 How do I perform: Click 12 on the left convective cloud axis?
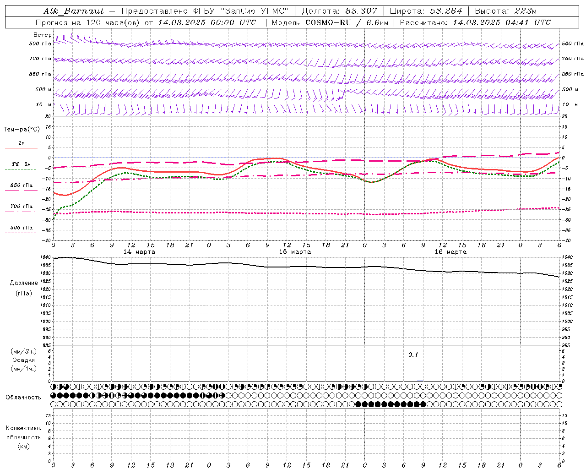pyautogui.click(x=49, y=415)
